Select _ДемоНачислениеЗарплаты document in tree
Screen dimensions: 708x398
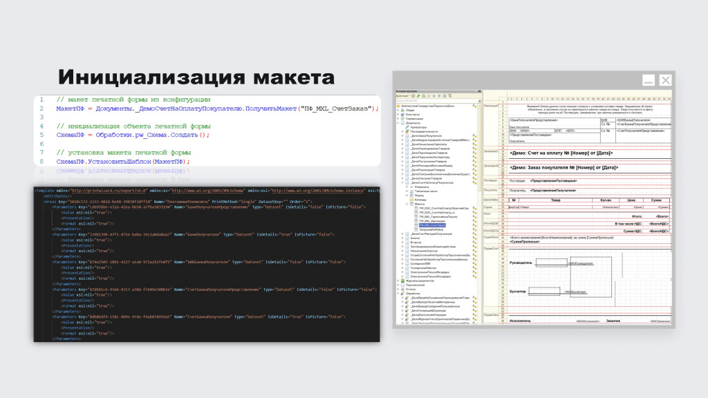[x=429, y=144]
